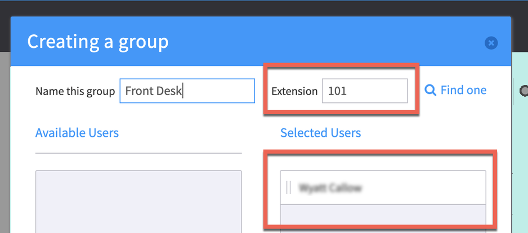Click the Creating a group title text

[x=98, y=42]
